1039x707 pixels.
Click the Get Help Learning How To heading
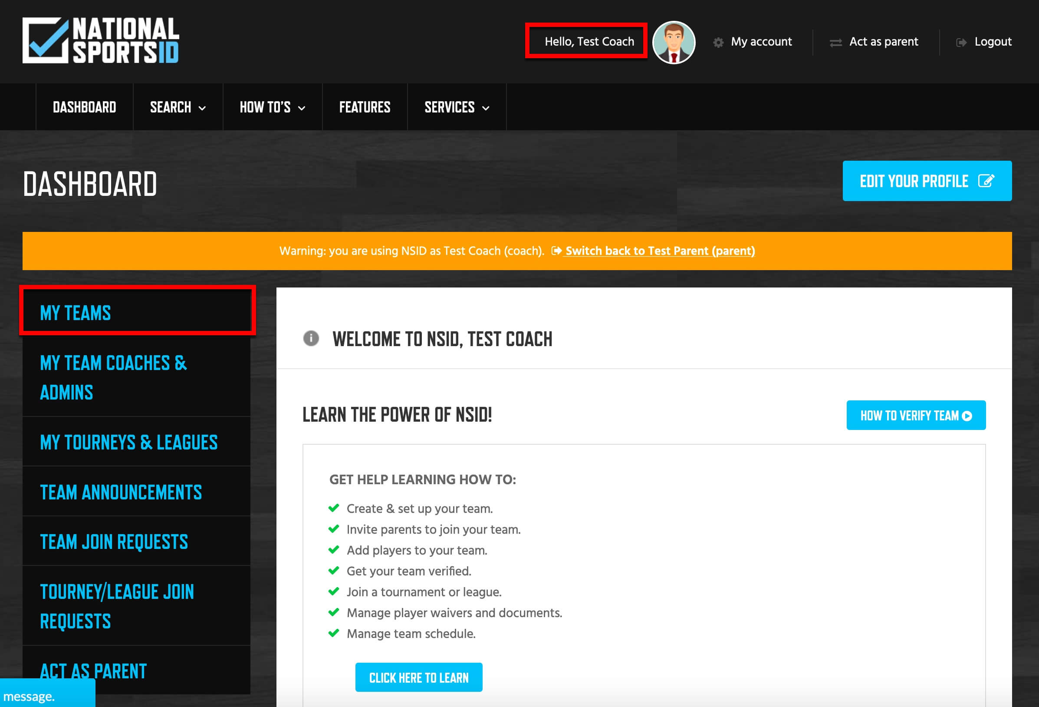pyautogui.click(x=422, y=479)
